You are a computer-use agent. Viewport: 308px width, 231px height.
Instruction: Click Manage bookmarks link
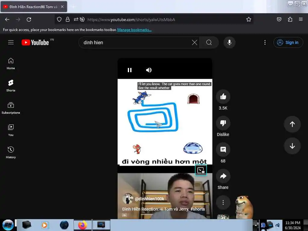point(134,30)
